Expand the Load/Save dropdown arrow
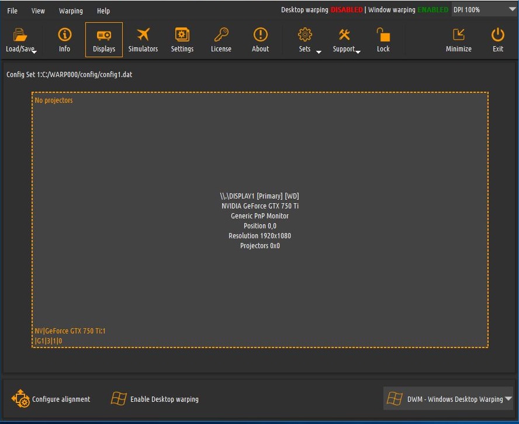This screenshot has width=519, height=424. [34, 52]
